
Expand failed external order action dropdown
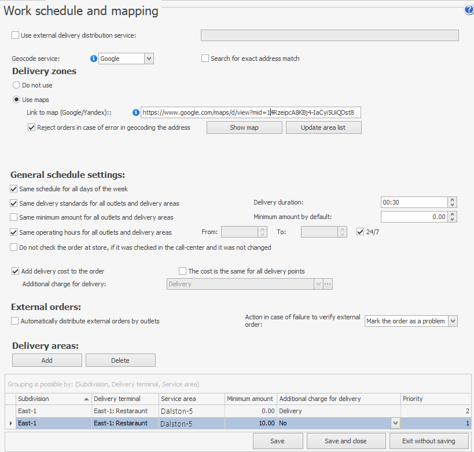point(453,321)
